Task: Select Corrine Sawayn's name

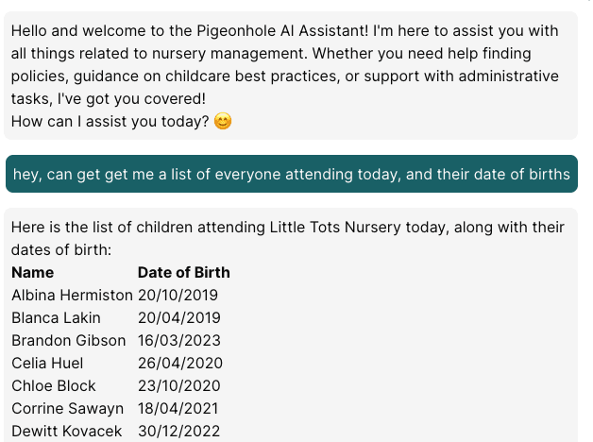Action: point(67,408)
